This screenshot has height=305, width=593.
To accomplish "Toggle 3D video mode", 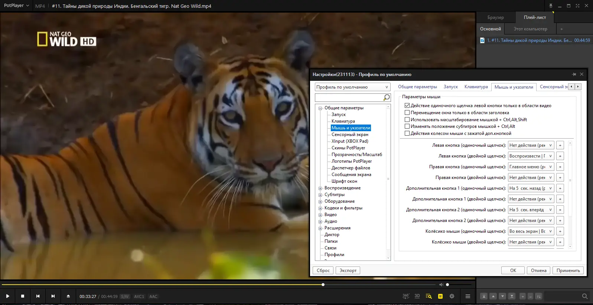I will pos(417,296).
